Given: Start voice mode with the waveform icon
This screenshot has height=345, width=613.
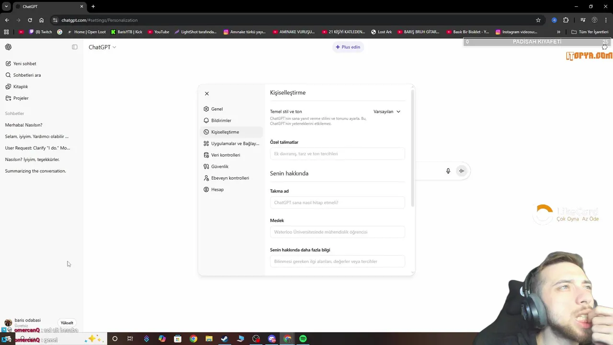Looking at the screenshot, I should [461, 171].
